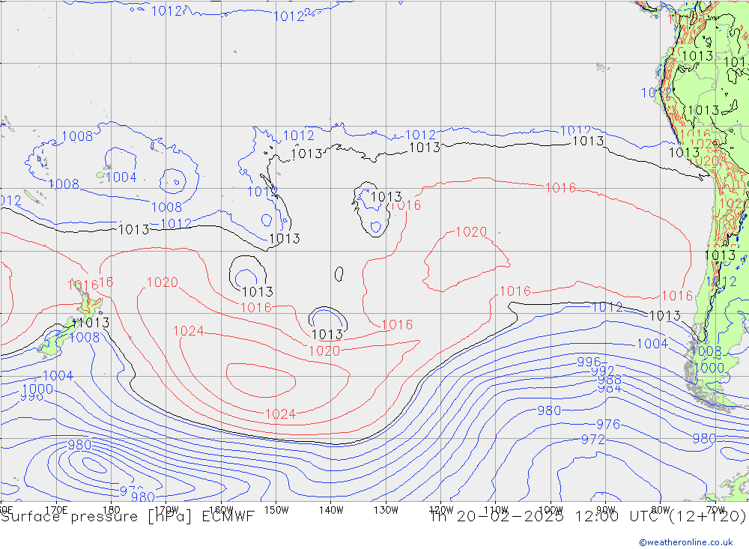Viewport: 749px width, 549px height.
Task: Click the blue 972 isobar label
Action: [x=592, y=440]
